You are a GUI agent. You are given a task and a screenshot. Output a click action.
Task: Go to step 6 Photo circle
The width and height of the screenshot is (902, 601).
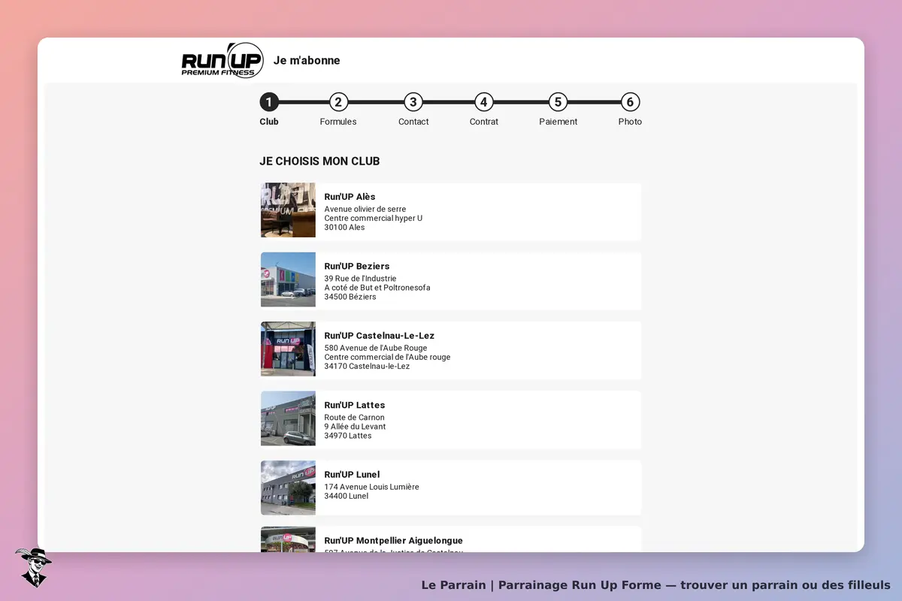630,102
